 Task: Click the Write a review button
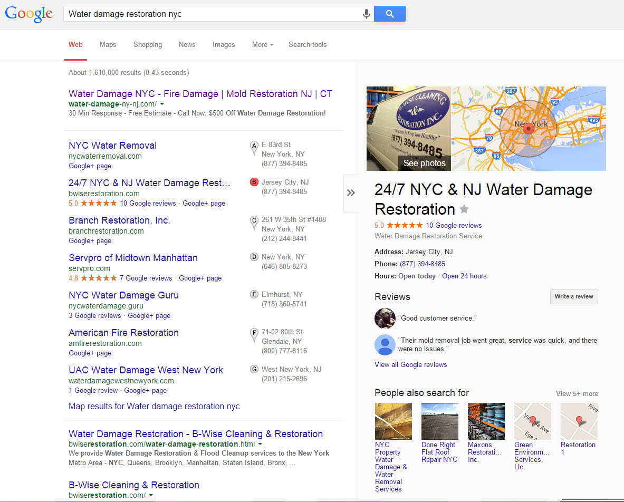[x=574, y=296]
